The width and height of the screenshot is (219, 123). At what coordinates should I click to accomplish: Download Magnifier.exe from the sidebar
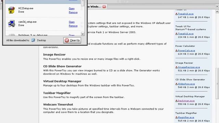point(186,117)
